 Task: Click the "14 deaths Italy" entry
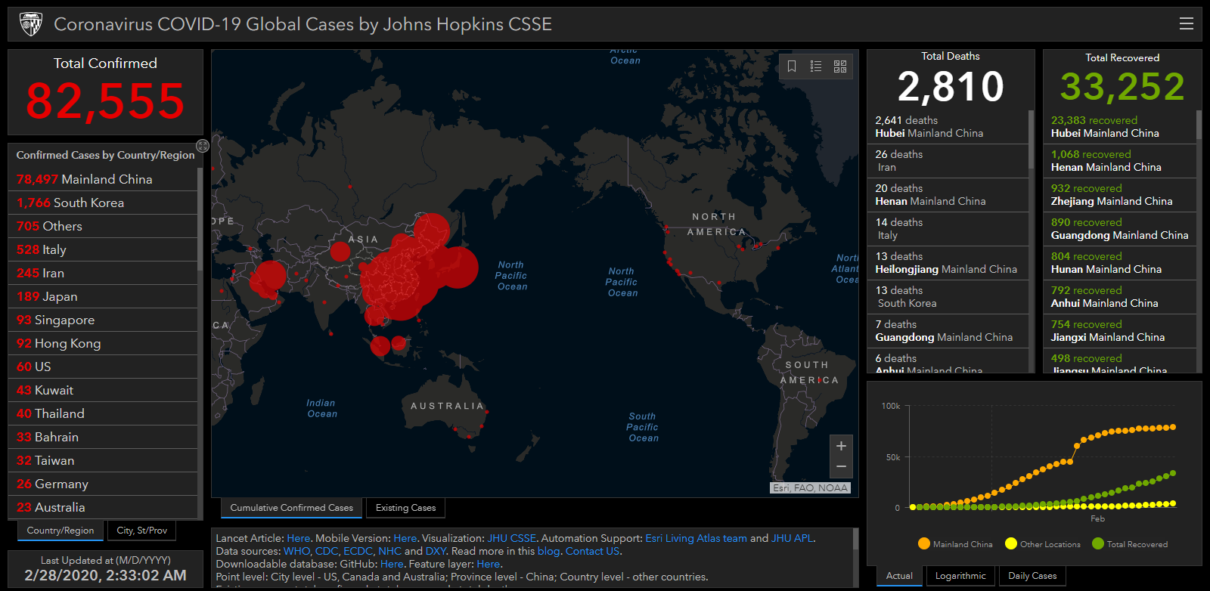(948, 229)
